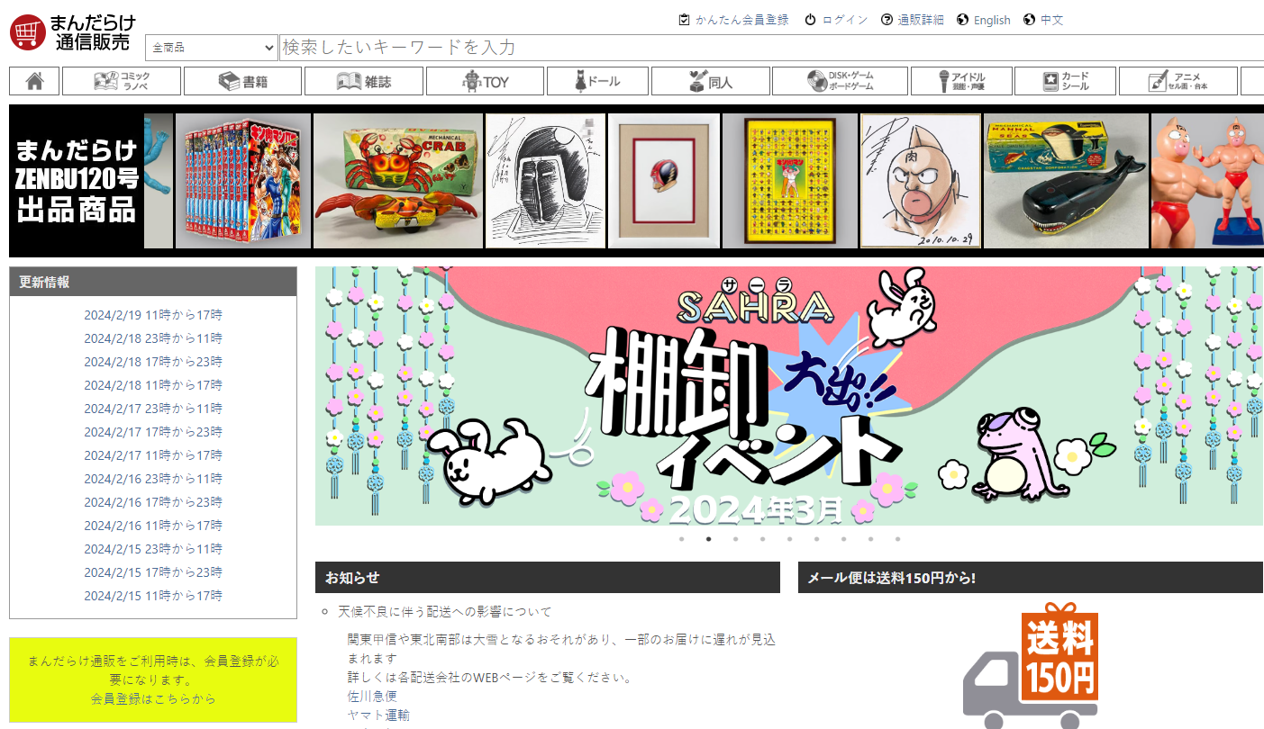This screenshot has width=1264, height=729.
Task: Open the TOY robot category
Action: click(x=485, y=81)
